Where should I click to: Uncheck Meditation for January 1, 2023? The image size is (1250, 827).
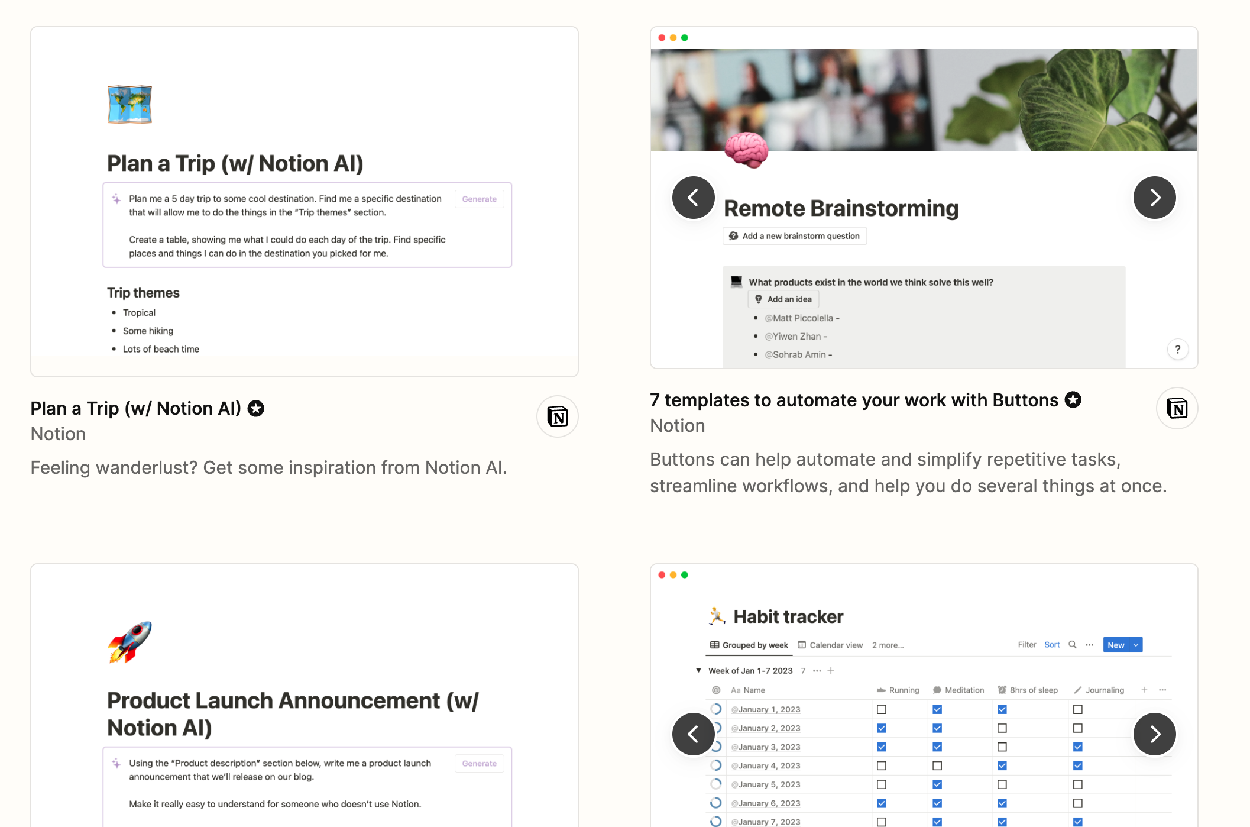coord(937,709)
